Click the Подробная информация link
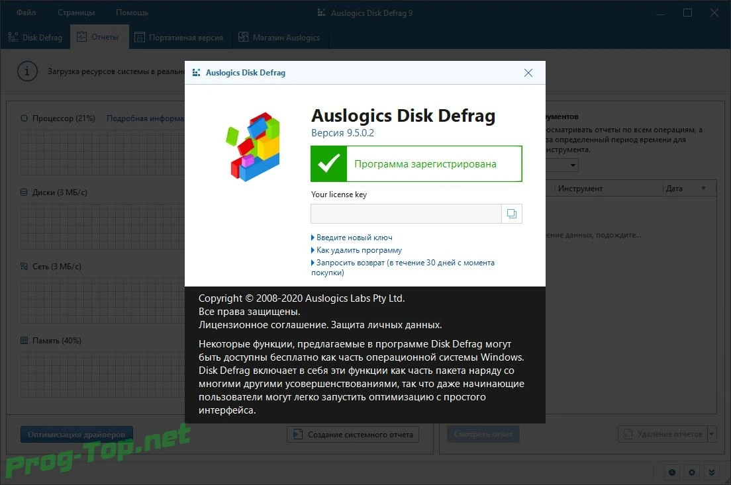This screenshot has width=731, height=485. point(146,118)
